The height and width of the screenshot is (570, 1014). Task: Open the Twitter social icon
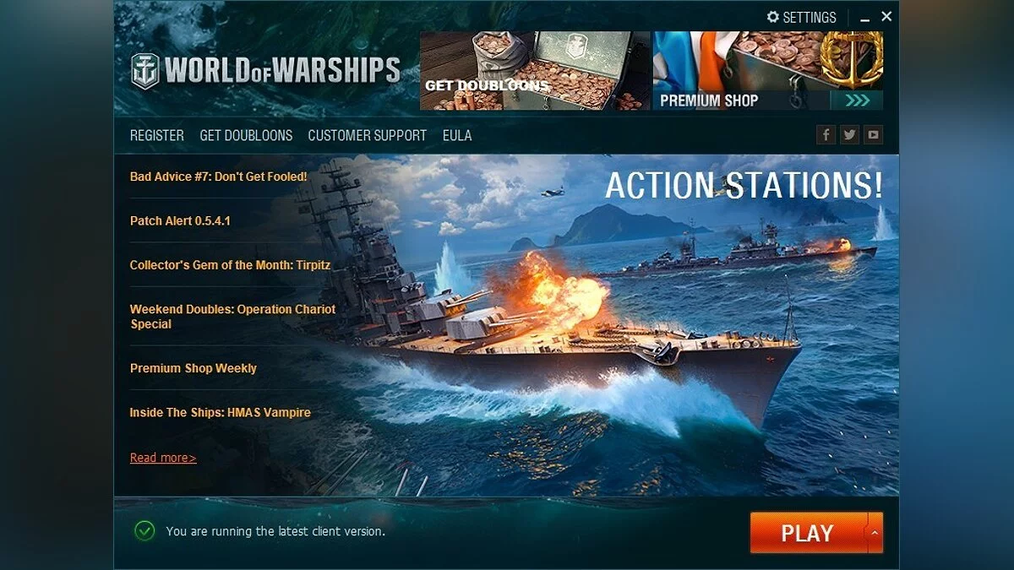point(849,134)
